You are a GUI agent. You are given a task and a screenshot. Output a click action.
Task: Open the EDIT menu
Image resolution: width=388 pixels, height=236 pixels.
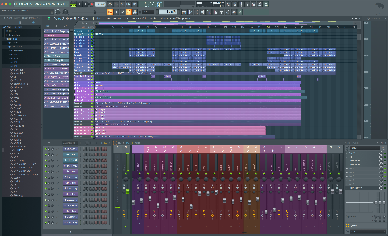(x=21, y=4)
